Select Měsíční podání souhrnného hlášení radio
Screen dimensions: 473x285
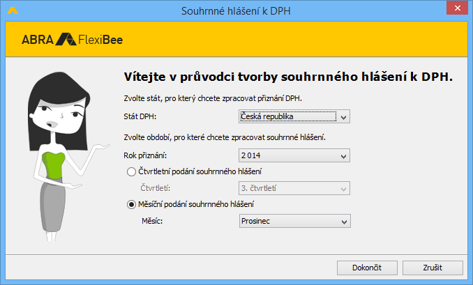pos(131,205)
